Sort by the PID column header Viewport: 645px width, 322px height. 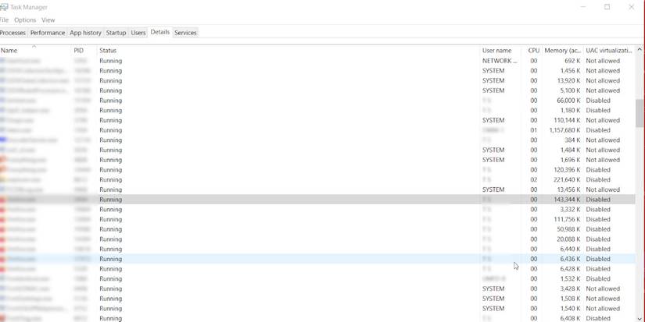point(84,51)
